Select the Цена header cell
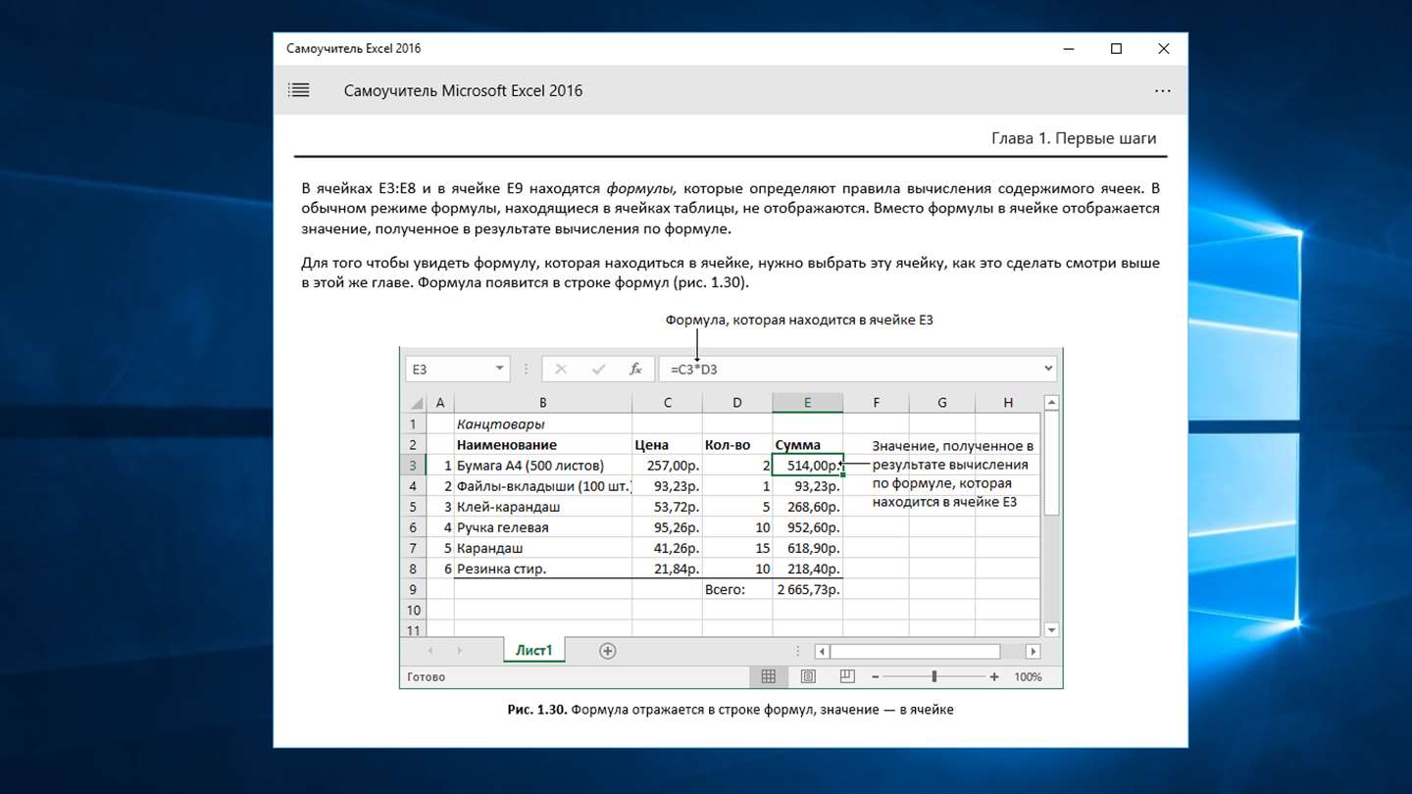Viewport: 1412px width, 794px height. 668,445
